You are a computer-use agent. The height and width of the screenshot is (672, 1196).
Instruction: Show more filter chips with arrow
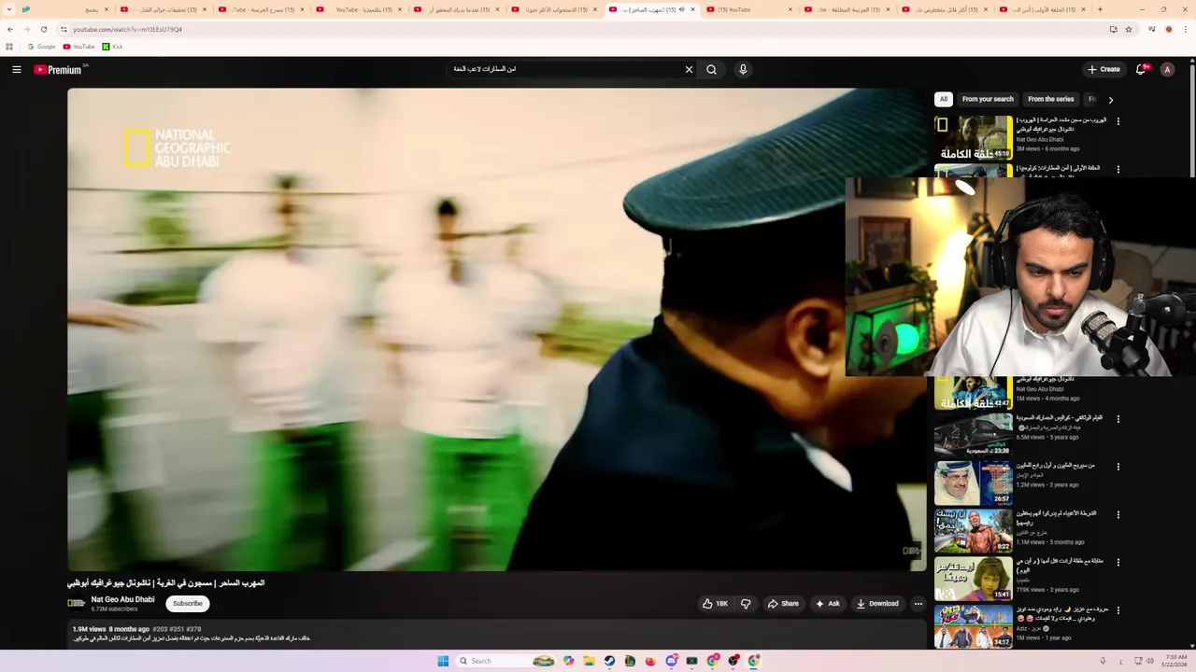[1111, 100]
